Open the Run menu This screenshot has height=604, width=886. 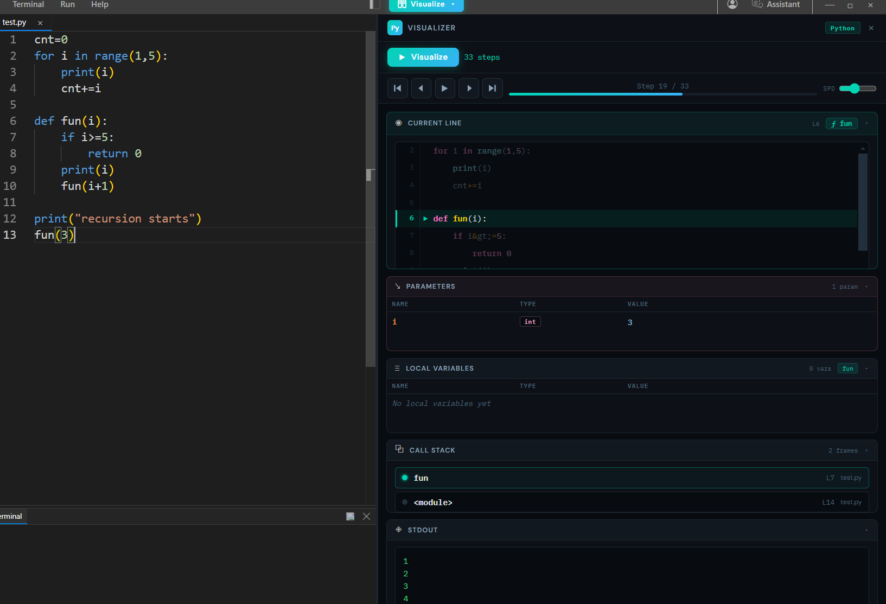point(67,4)
